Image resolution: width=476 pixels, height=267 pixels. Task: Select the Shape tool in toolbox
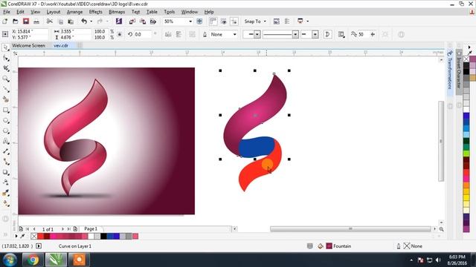point(5,58)
